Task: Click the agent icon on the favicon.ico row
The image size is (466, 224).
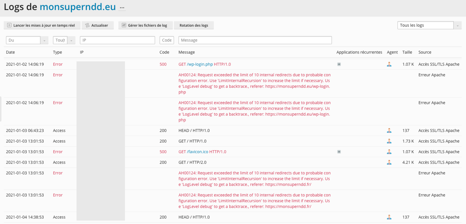Action: click(389, 152)
